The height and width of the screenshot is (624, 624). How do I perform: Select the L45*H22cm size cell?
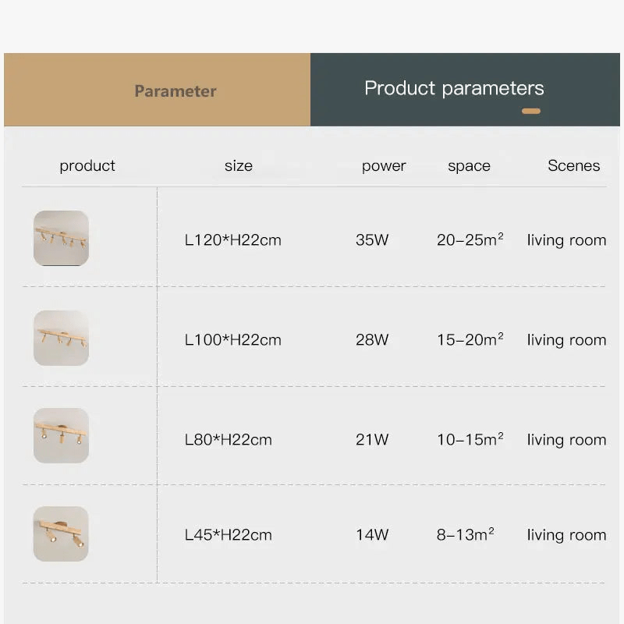click(x=228, y=535)
